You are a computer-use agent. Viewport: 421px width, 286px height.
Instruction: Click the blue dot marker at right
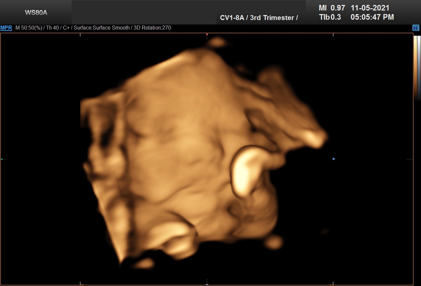coord(333,159)
